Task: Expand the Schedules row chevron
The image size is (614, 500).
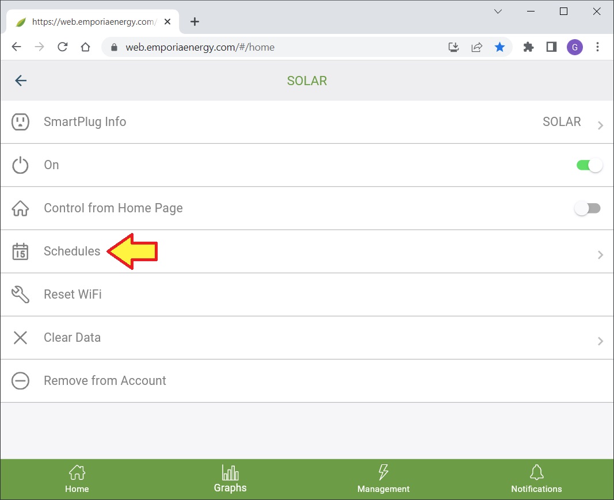Action: point(600,254)
